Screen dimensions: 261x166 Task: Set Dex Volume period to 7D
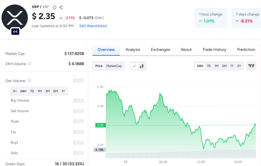[x=32, y=91]
